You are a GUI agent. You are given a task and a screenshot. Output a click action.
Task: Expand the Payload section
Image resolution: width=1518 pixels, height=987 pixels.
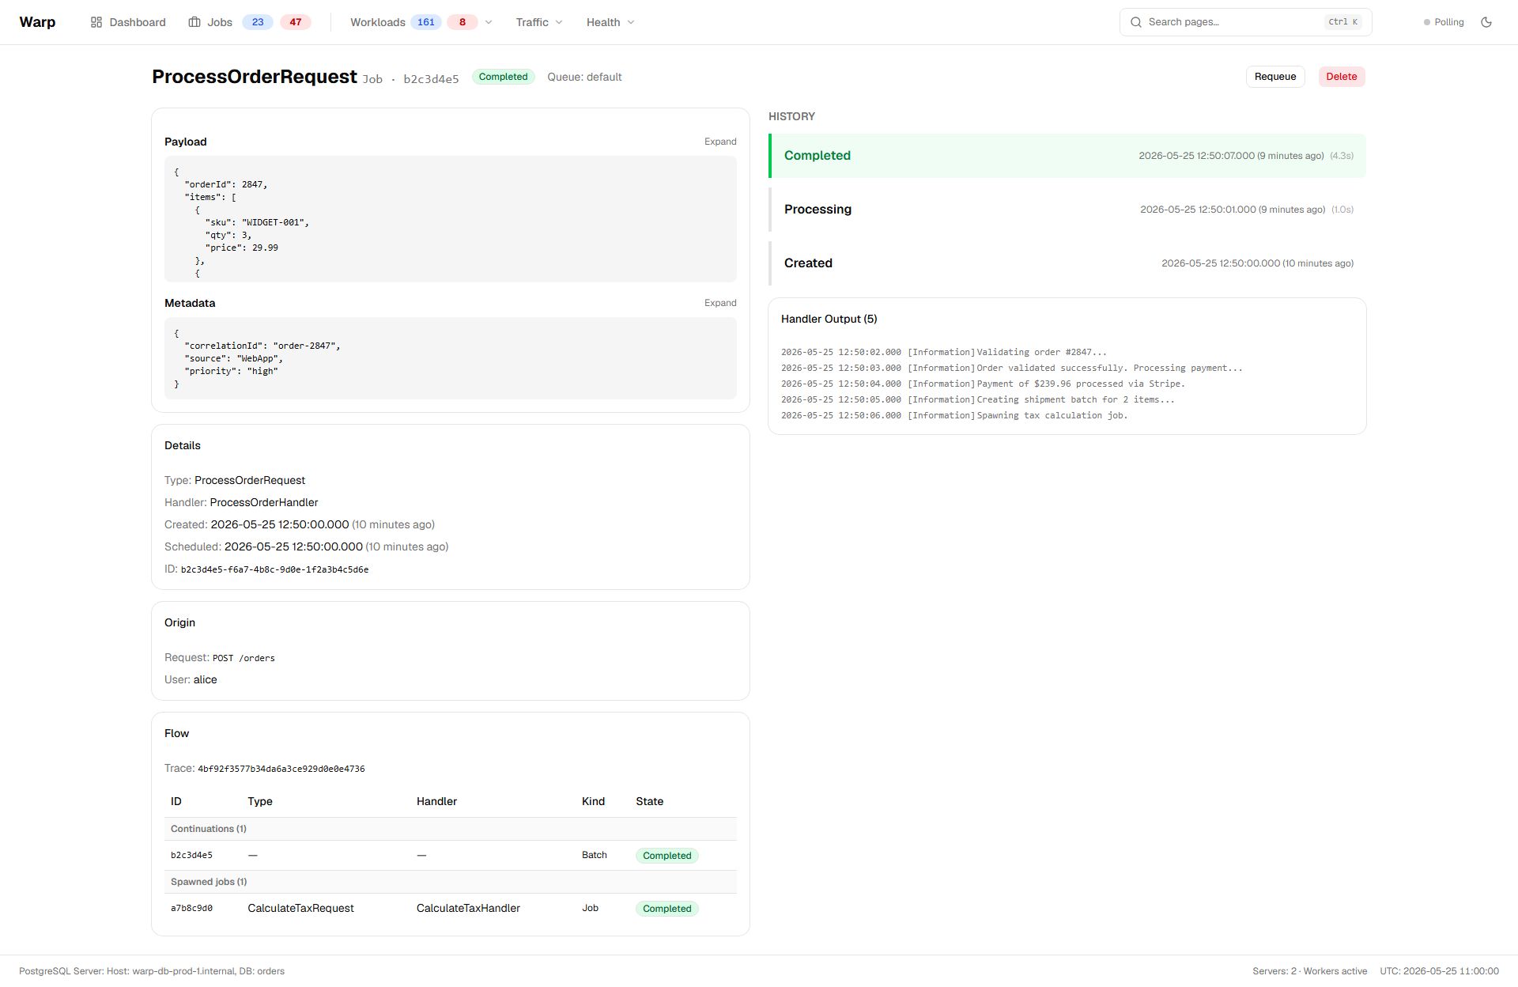tap(720, 142)
